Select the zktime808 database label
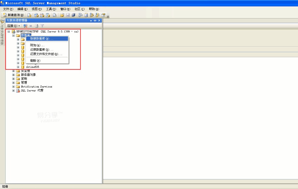The image size is (298, 189). pyautogui.click(x=32, y=67)
